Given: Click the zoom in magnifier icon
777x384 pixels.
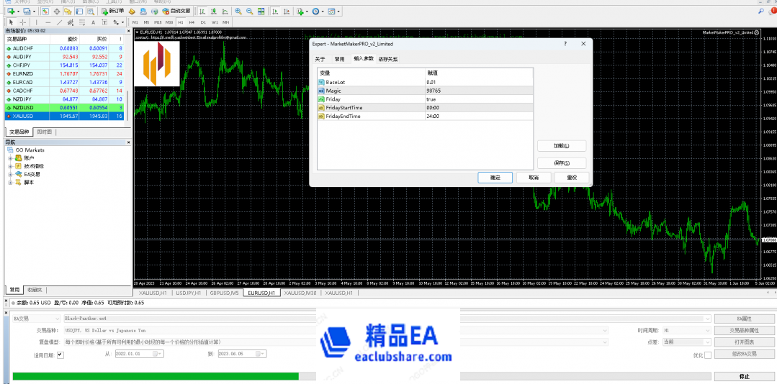Looking at the screenshot, I should 238,12.
